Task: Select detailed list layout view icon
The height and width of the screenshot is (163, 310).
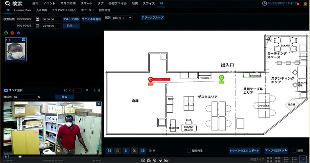Action: pos(286,159)
